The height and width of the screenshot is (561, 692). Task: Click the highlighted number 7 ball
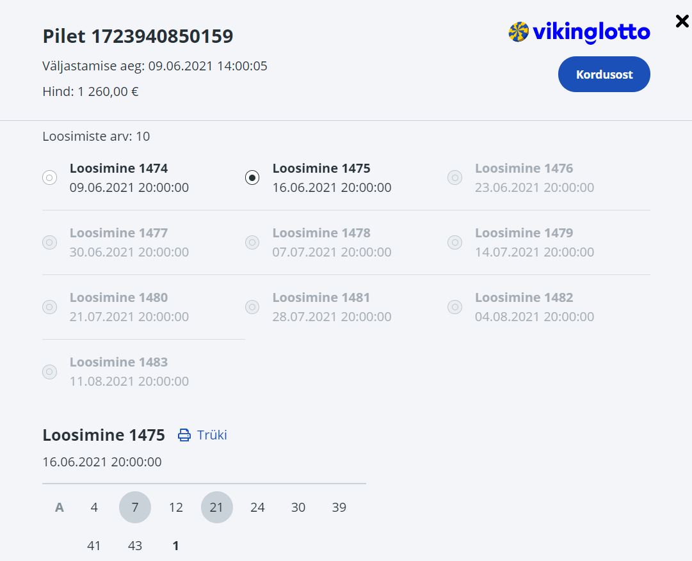pos(135,507)
